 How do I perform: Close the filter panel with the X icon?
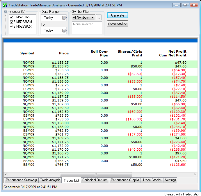click(5, 12)
